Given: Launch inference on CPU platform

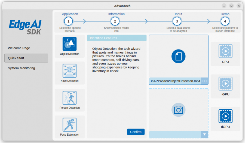Looking at the screenshot, I should [x=225, y=51].
